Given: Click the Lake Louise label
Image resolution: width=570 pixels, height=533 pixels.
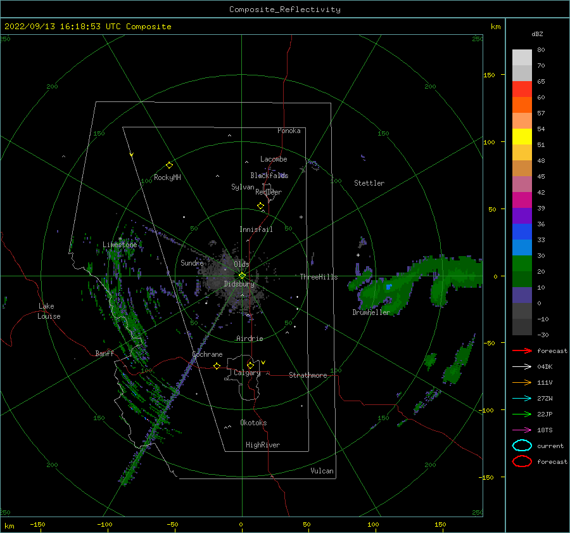Looking at the screenshot, I should pos(49,311).
